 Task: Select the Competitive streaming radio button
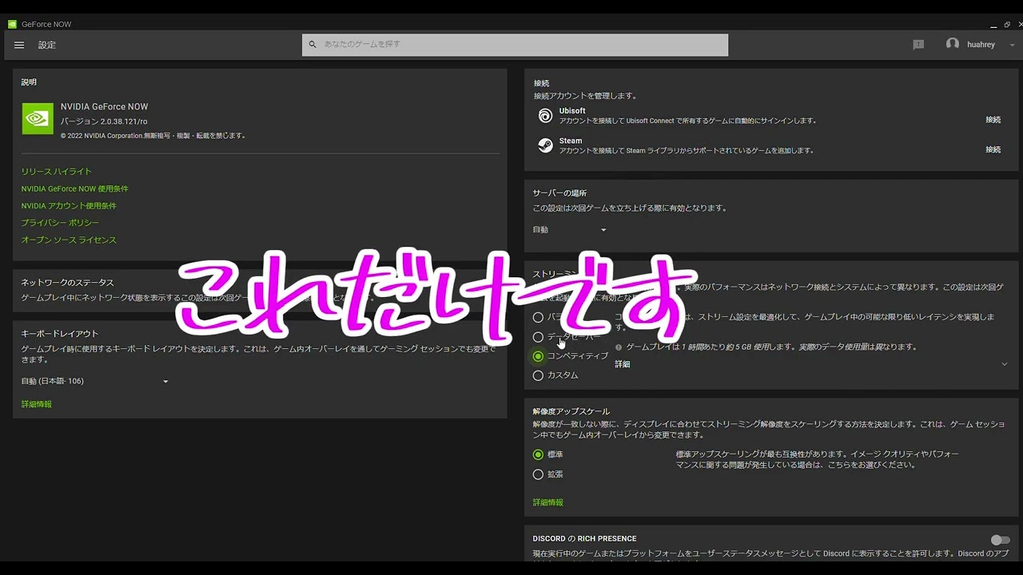538,356
